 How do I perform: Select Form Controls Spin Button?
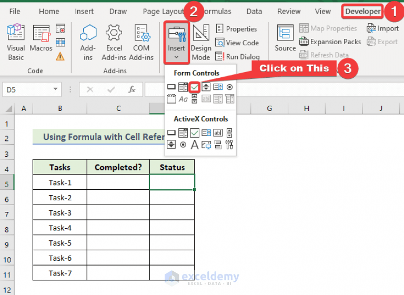click(x=206, y=87)
